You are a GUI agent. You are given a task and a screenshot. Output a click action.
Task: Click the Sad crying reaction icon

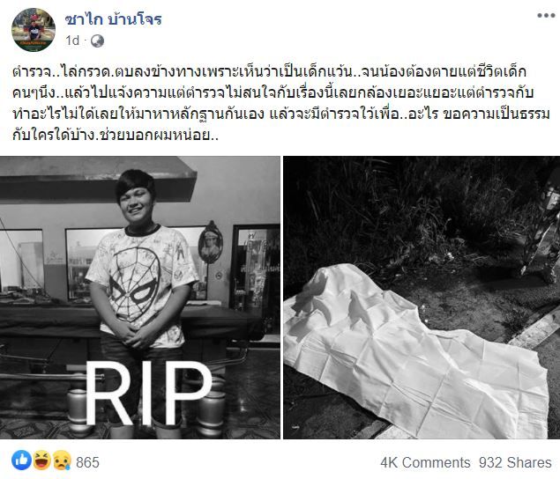coord(62,461)
